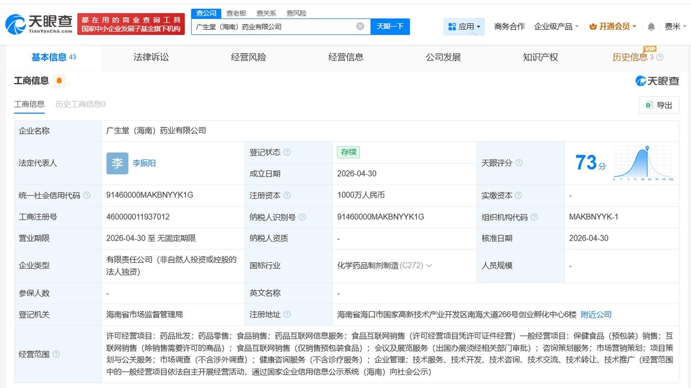Click the company name value 广生堂（海南）药业有限公司 in table

coord(157,131)
